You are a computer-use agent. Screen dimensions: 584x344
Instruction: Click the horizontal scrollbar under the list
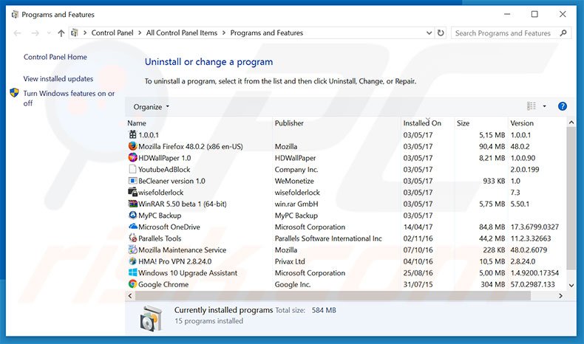pos(333,295)
